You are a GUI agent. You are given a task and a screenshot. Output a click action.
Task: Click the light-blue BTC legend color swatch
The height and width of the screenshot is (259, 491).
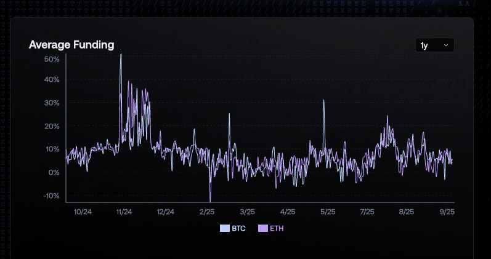[224, 228]
